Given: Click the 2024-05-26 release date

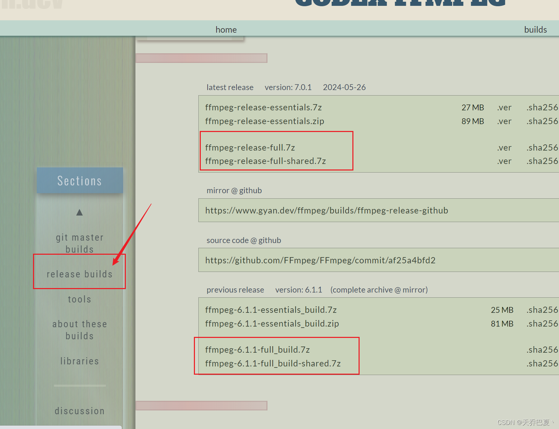Looking at the screenshot, I should (344, 88).
